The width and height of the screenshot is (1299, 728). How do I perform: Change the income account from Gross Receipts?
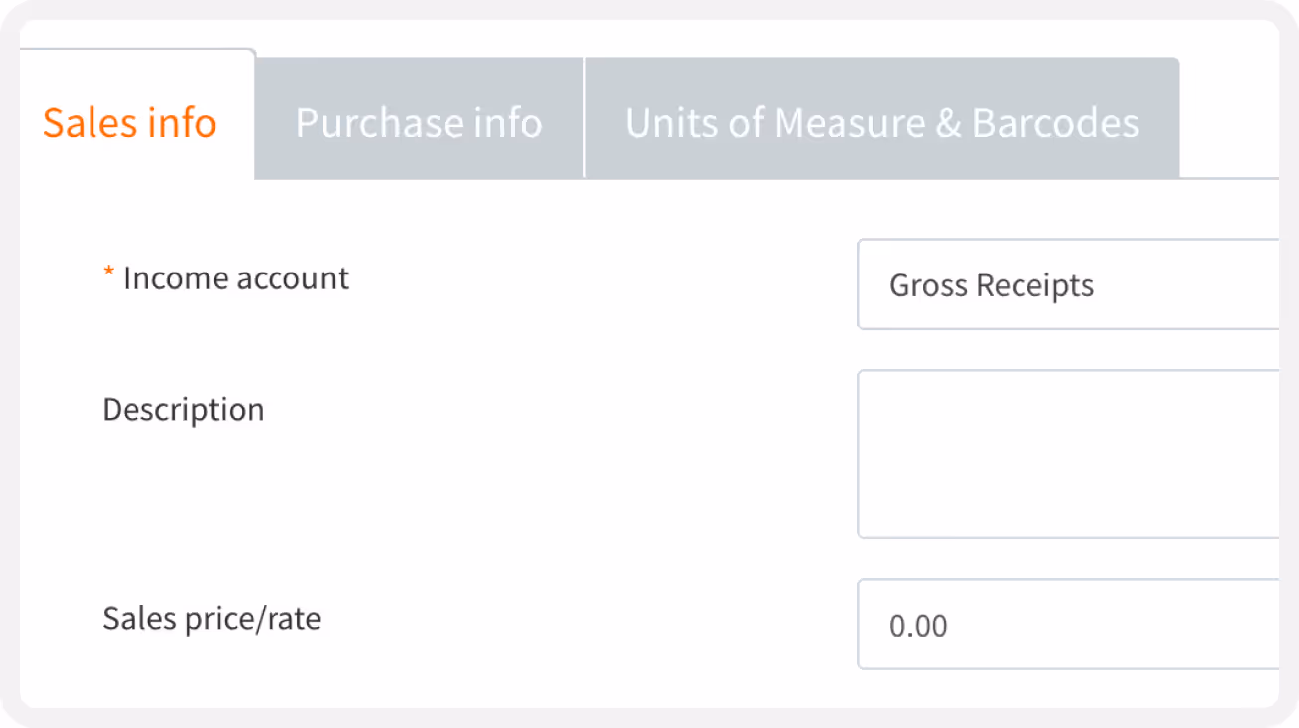pos(1066,285)
